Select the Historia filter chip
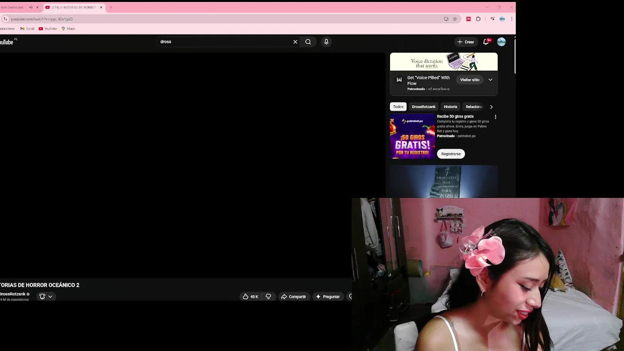Viewport: 624px width, 351px height. [450, 107]
